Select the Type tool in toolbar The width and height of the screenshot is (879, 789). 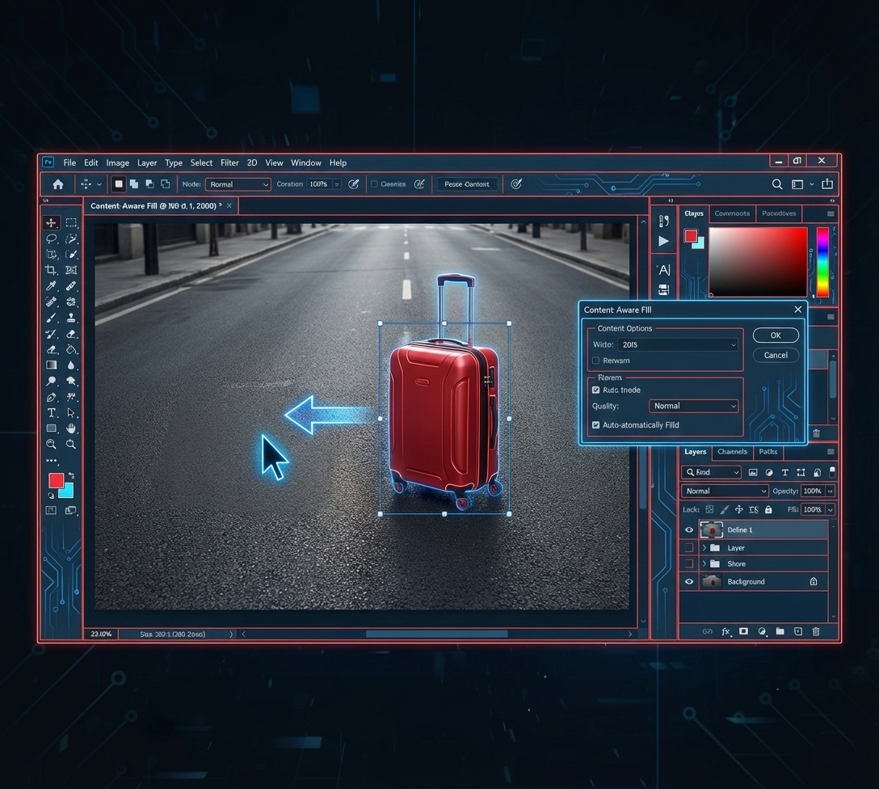tap(51, 412)
